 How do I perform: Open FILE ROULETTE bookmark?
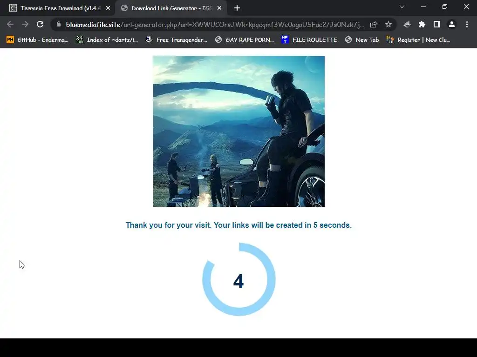(x=309, y=40)
